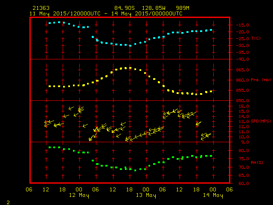Image resolution: width=273 pixels, height=205 pixels.
Task: Click the SPD(MPS) wind speed axis label
Action: tap(261, 121)
